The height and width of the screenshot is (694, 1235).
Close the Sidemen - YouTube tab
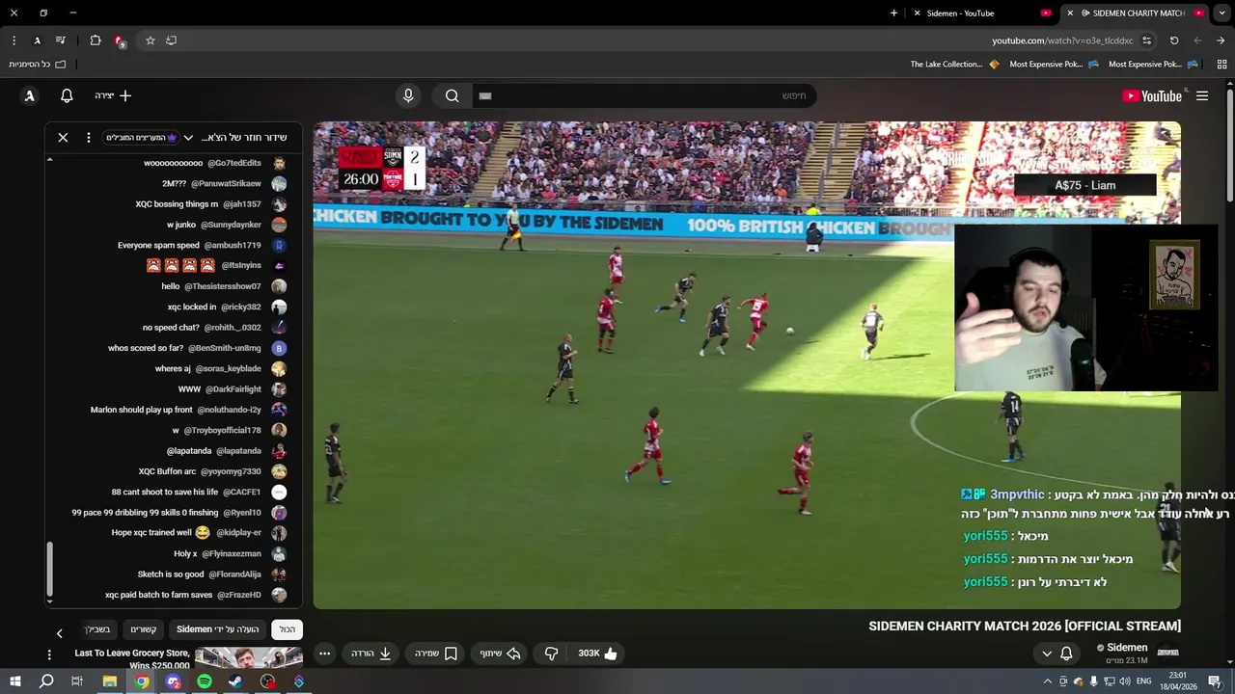coord(917,13)
